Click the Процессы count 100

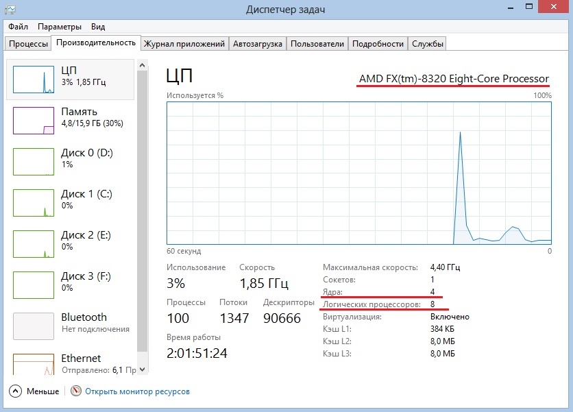pyautogui.click(x=178, y=318)
